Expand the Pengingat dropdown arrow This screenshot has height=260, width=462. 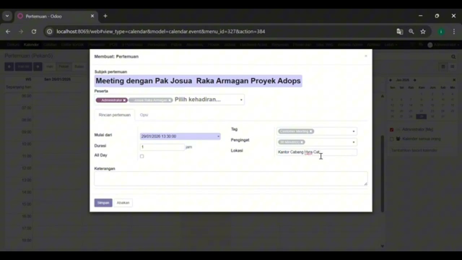tap(353, 142)
